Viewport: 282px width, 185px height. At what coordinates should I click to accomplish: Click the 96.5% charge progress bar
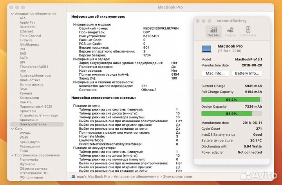click(x=231, y=100)
